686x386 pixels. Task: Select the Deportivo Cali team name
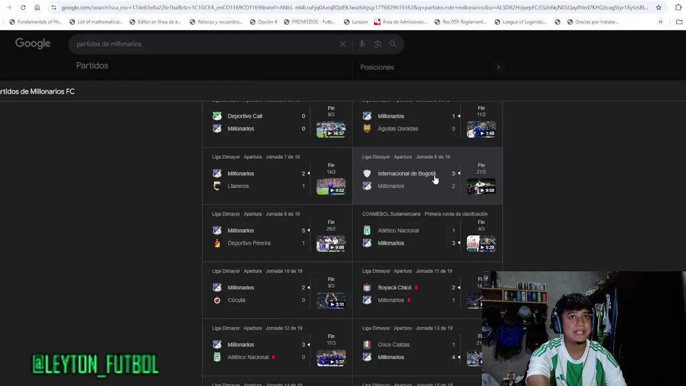(x=245, y=116)
